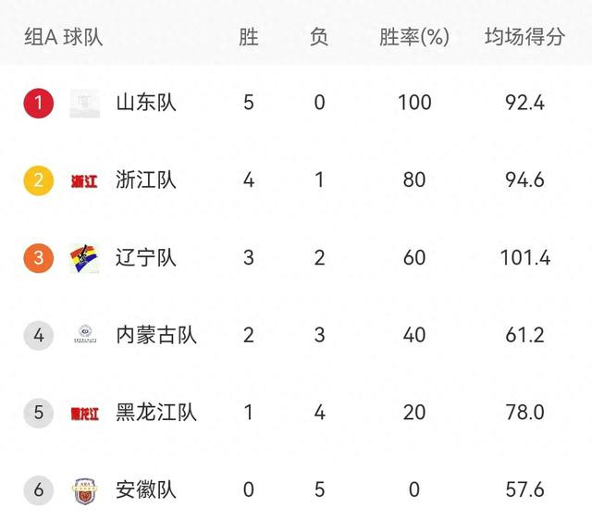Sort by 胜 wins column header
The height and width of the screenshot is (532, 592).
[249, 37]
